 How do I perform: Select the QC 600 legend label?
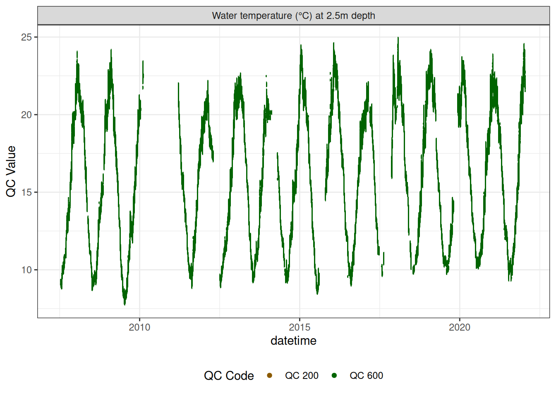366,375
